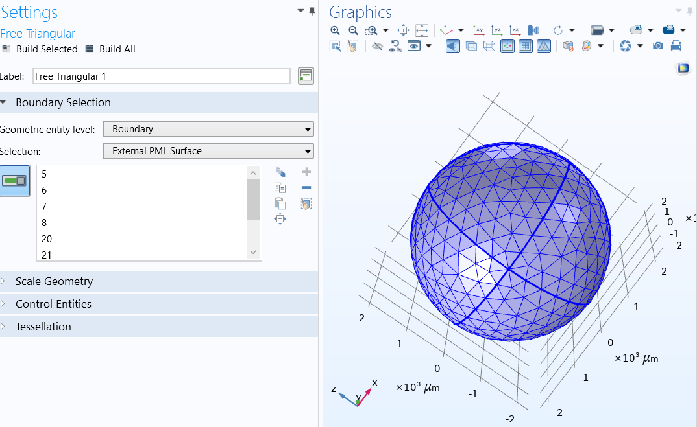Click the selection list scroll up arrow
This screenshot has height=427, width=697.
(x=253, y=173)
